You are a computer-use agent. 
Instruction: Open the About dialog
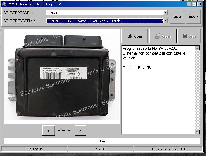click(x=193, y=17)
